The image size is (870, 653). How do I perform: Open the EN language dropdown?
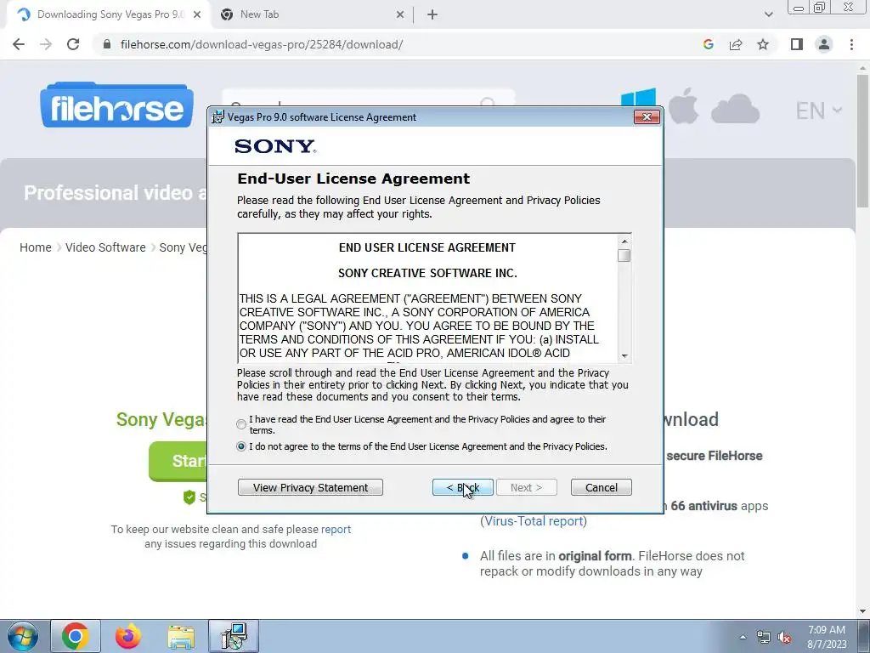[x=819, y=111]
